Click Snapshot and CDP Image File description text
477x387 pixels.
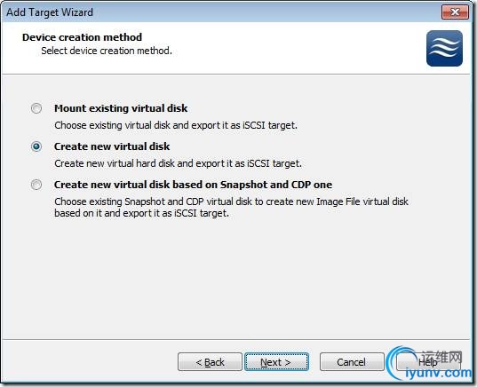tap(231, 208)
